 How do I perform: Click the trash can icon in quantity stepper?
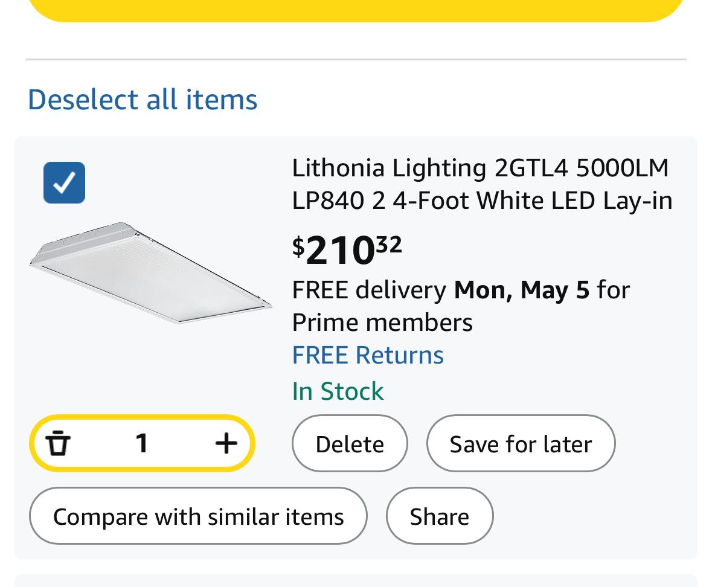tap(59, 443)
